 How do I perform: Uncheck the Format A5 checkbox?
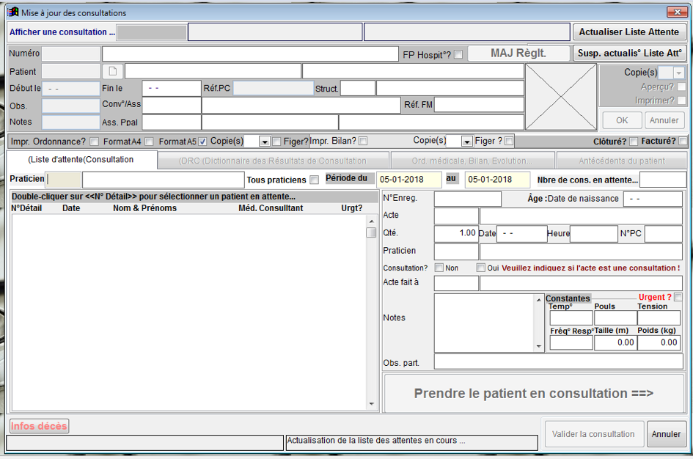tap(203, 142)
